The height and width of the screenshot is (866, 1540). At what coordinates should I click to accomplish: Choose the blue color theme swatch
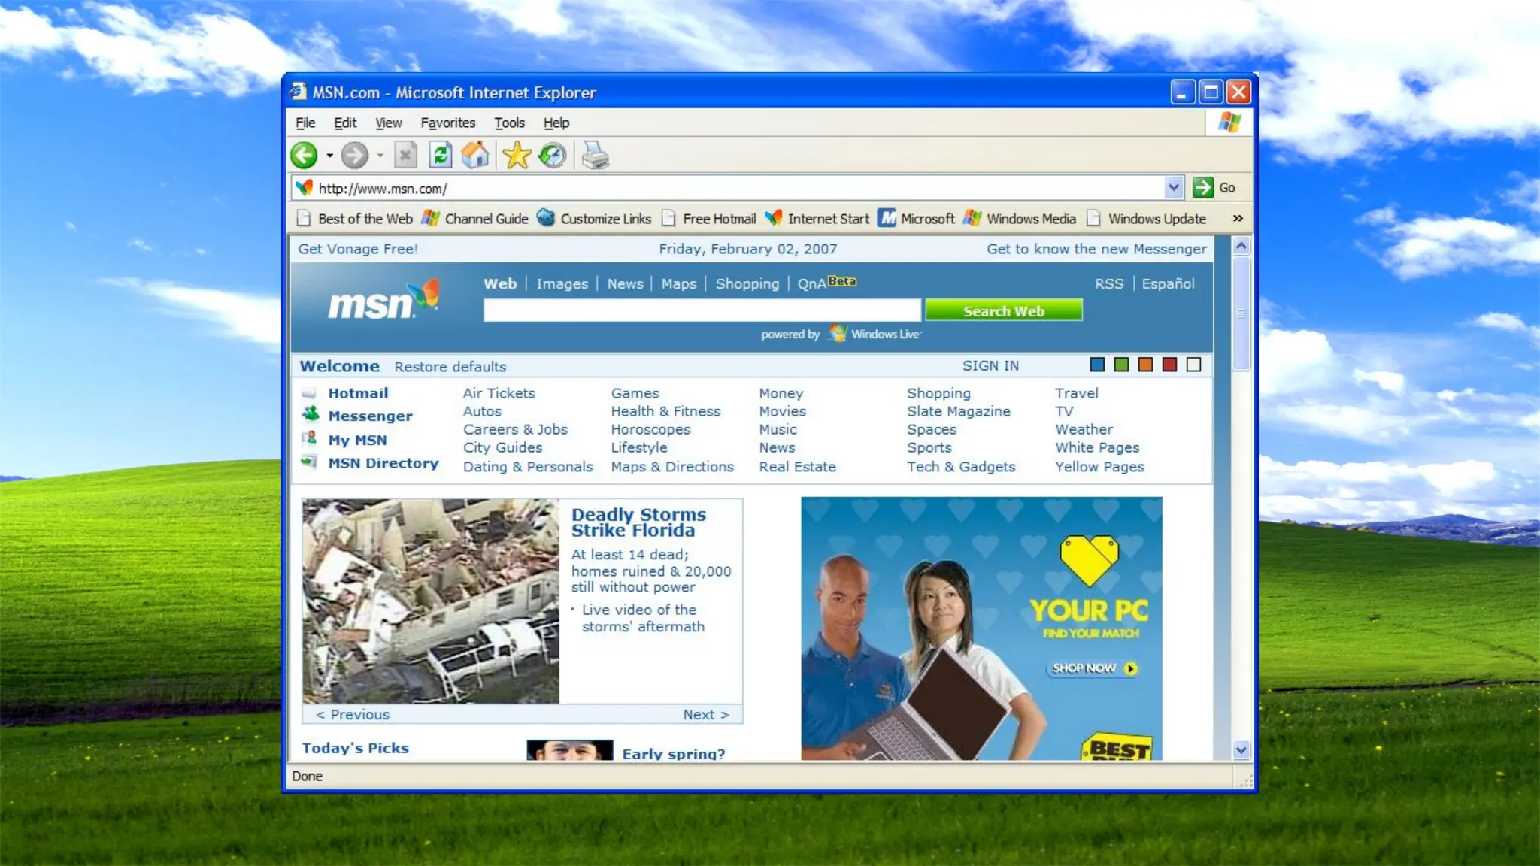click(1097, 365)
